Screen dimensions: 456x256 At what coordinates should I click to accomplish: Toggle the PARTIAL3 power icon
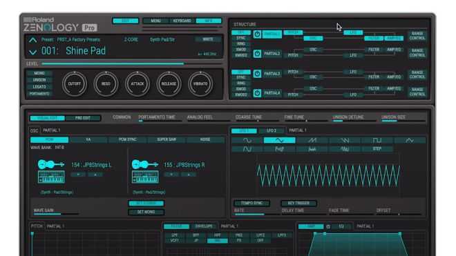257,74
